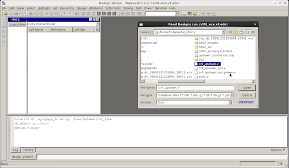Expand the main toolbar combo box arrow

(177, 14)
